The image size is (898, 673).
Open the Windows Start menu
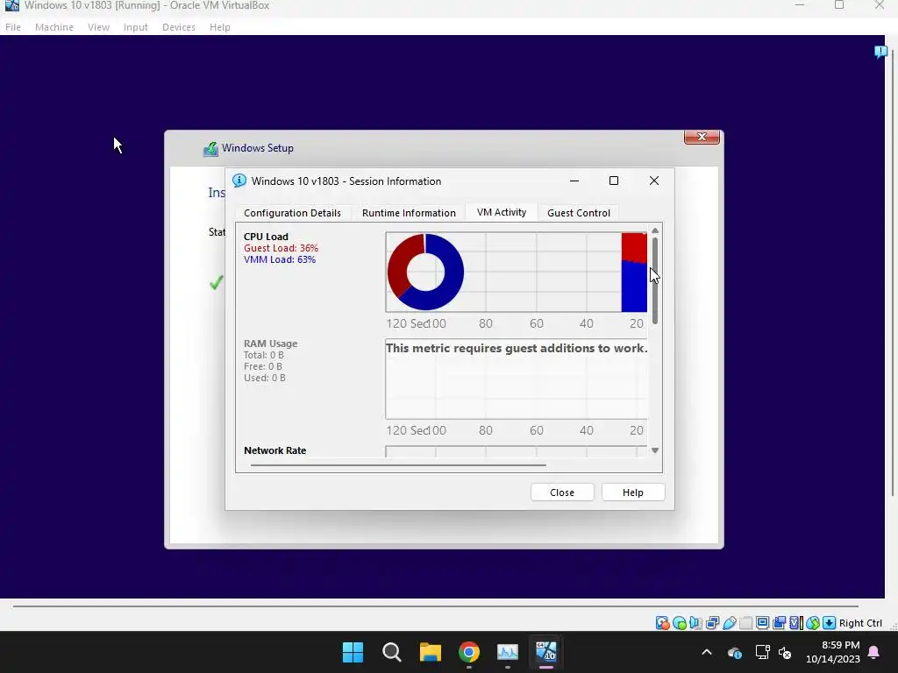coord(353,652)
